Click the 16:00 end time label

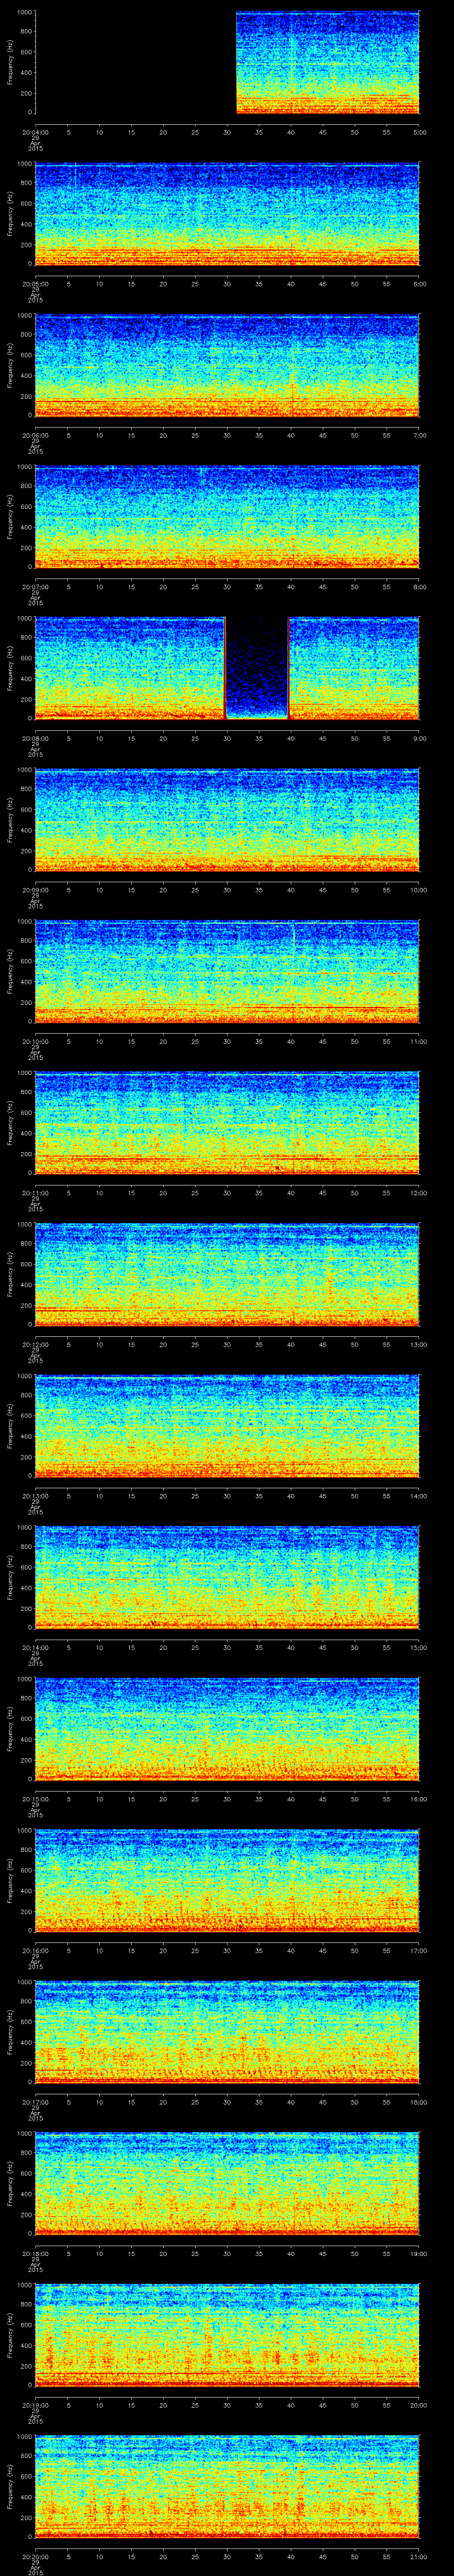(x=418, y=1798)
